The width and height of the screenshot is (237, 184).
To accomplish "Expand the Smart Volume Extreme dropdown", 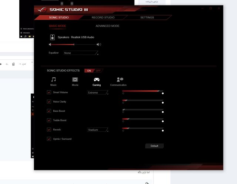I will tap(98, 93).
